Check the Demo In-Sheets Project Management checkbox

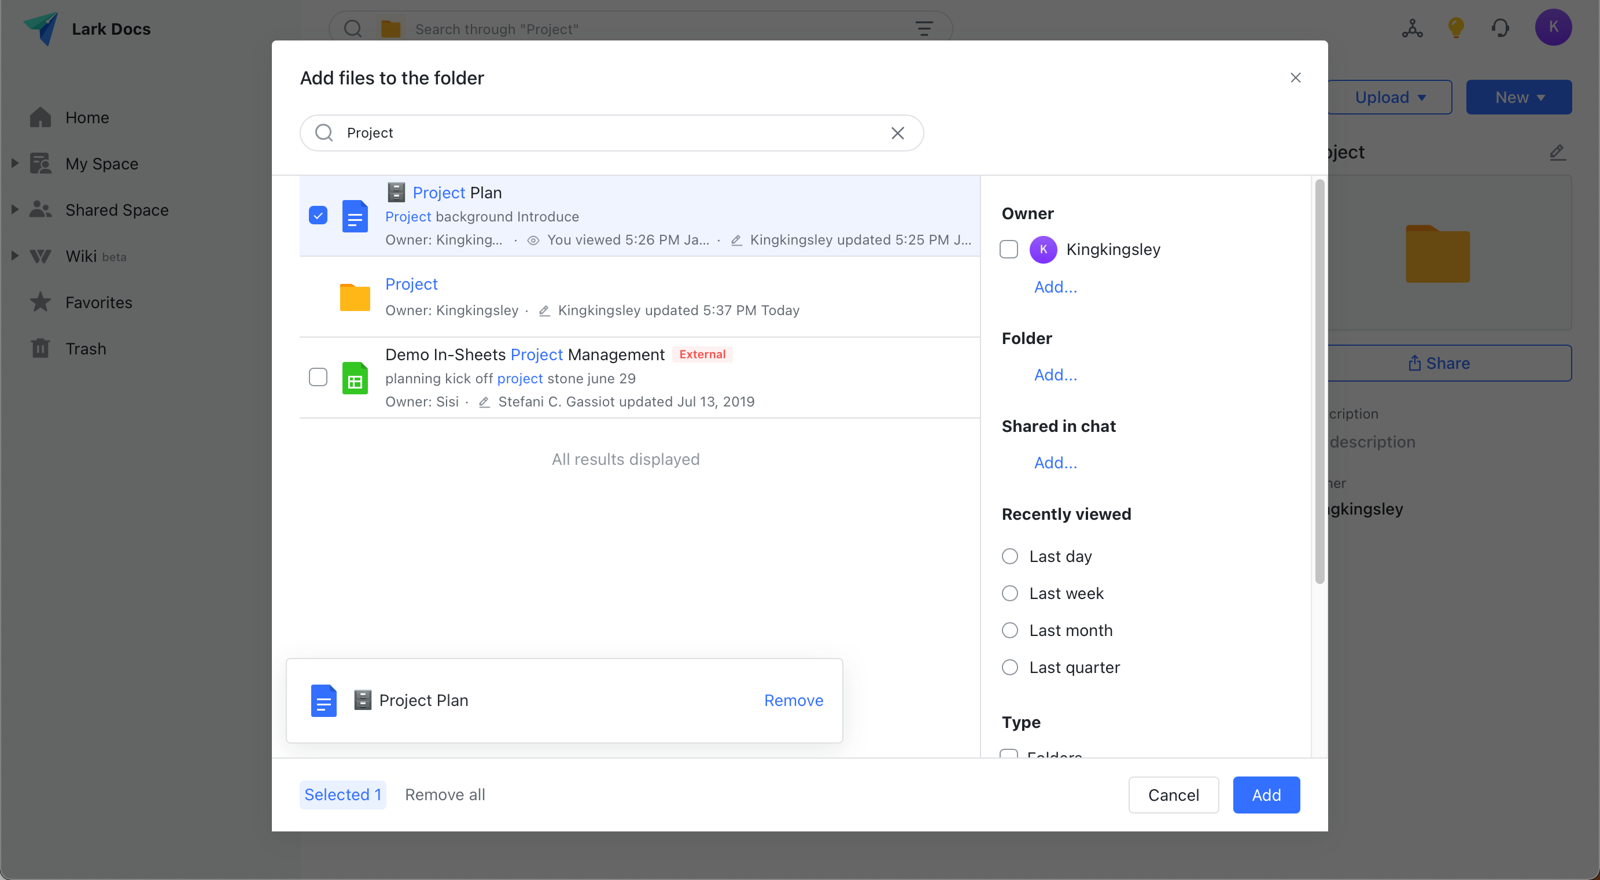point(318,377)
